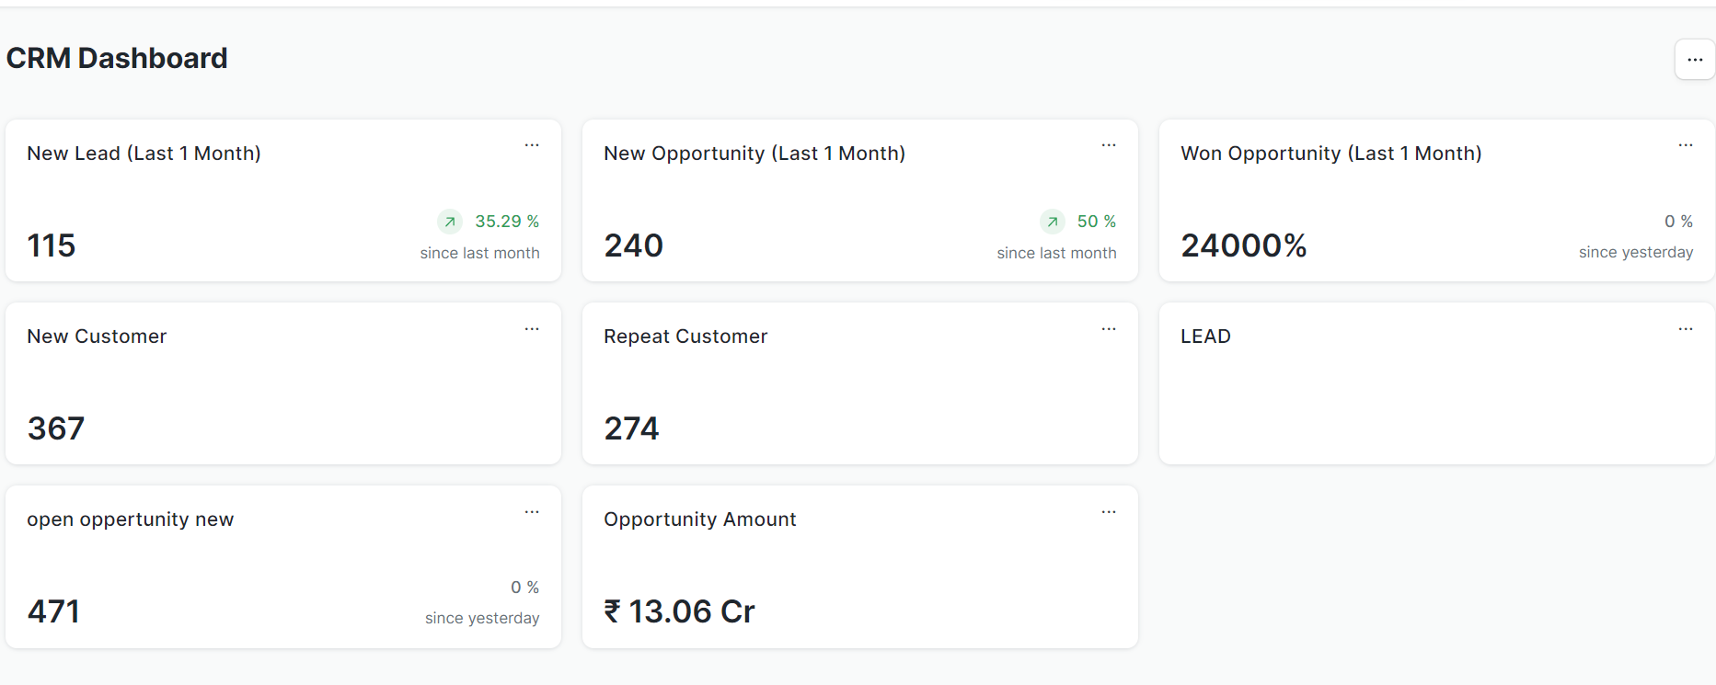The height and width of the screenshot is (685, 1716).
Task: Open the CRM Dashboard options menu button
Action: pyautogui.click(x=1694, y=60)
